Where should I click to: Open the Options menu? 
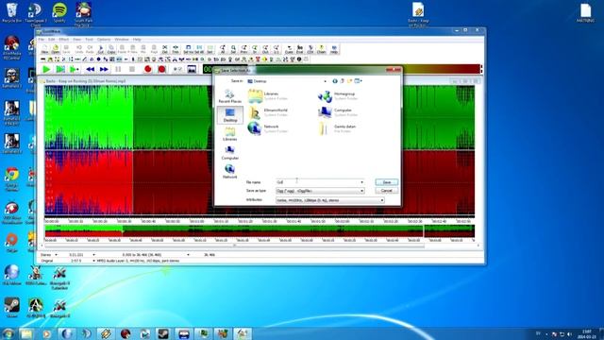point(104,40)
